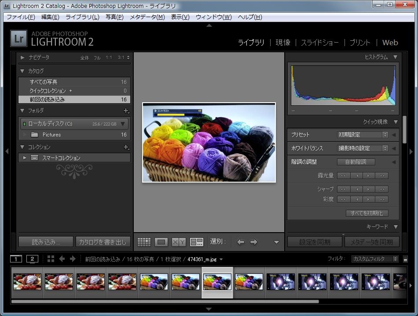Viewport: 418px width, 316px height.
Task: Click the 自動階調 auto tone button
Action: coord(356,162)
